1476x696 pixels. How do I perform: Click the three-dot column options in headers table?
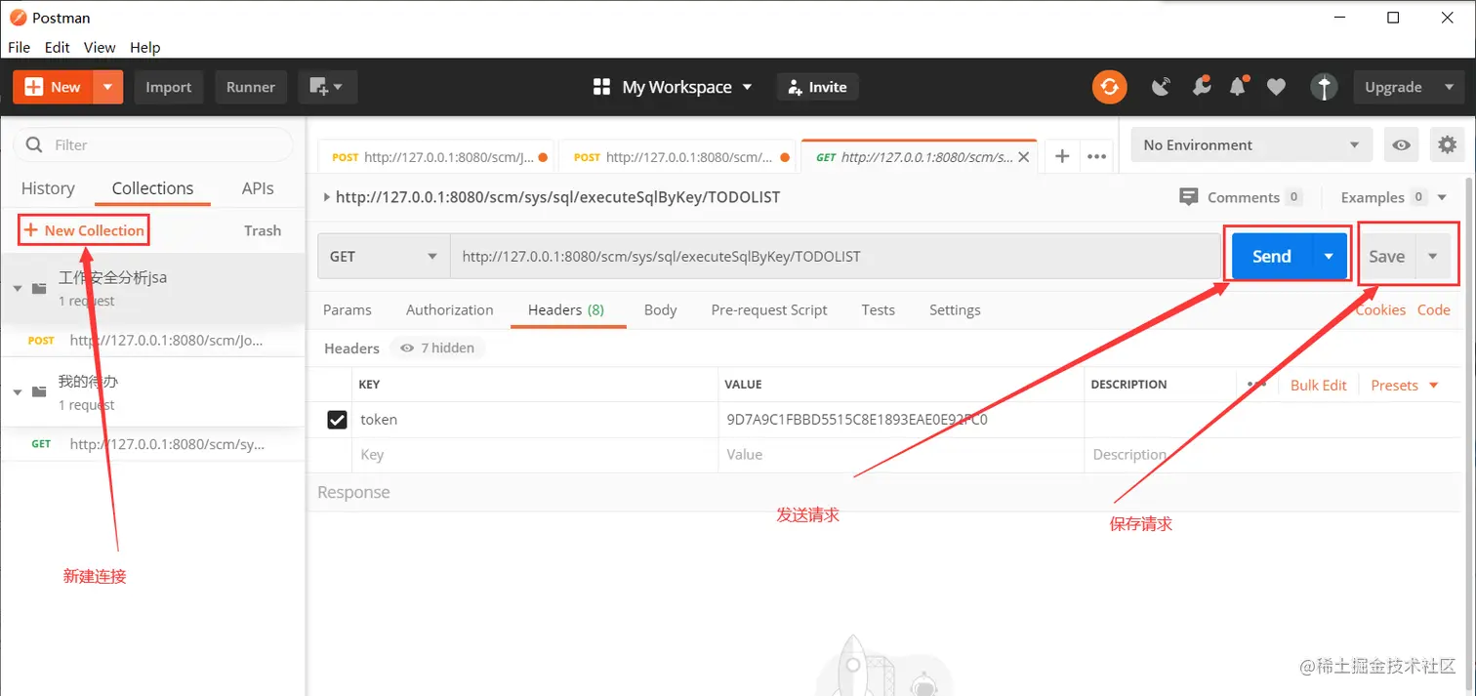click(1256, 385)
